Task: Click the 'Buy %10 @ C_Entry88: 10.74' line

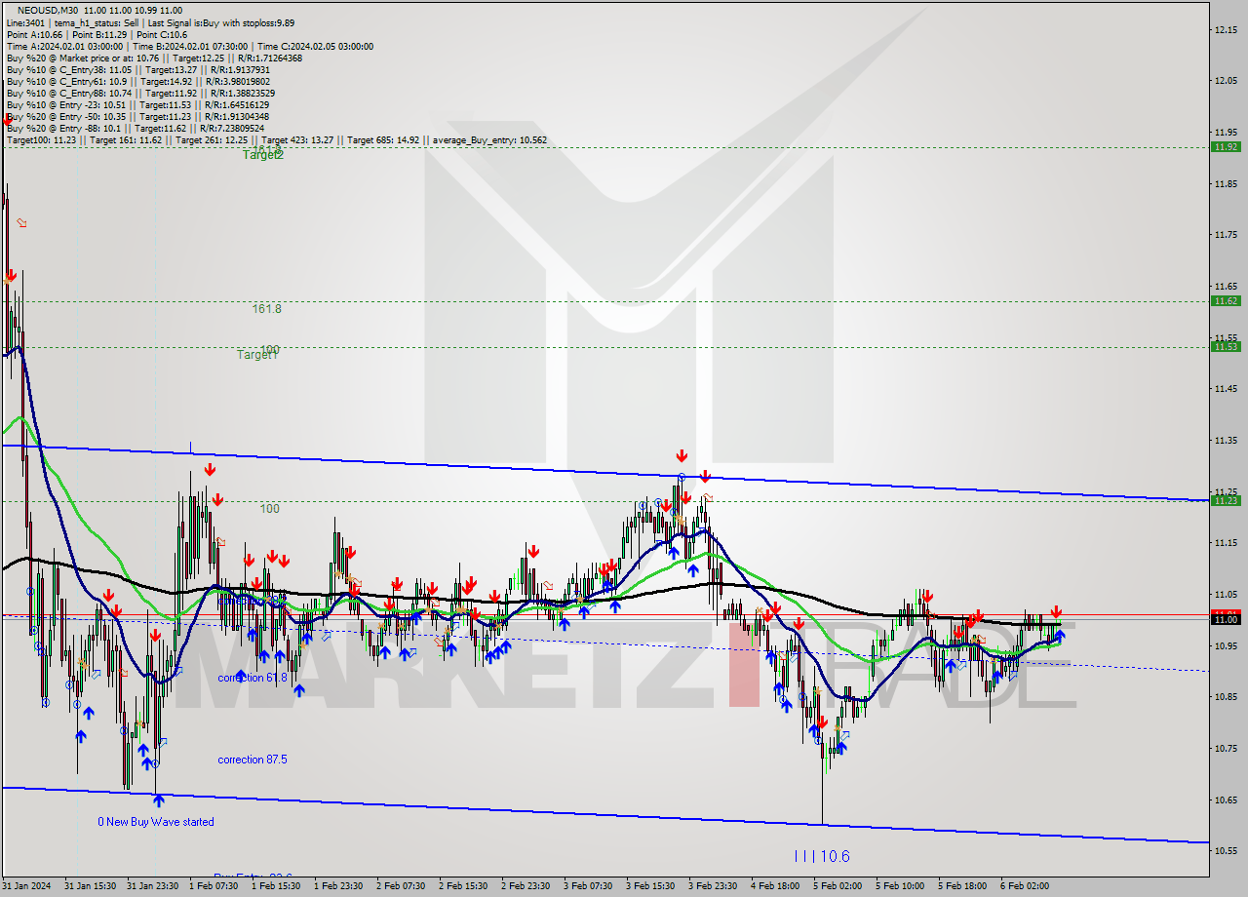Action: pos(138,93)
